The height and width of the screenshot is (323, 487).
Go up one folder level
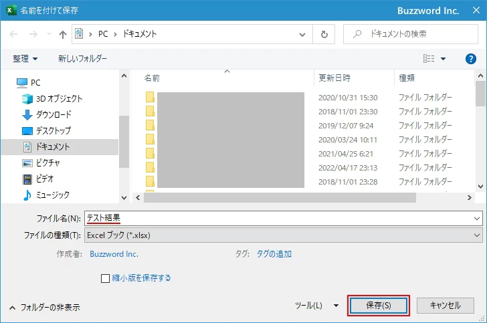coord(63,35)
